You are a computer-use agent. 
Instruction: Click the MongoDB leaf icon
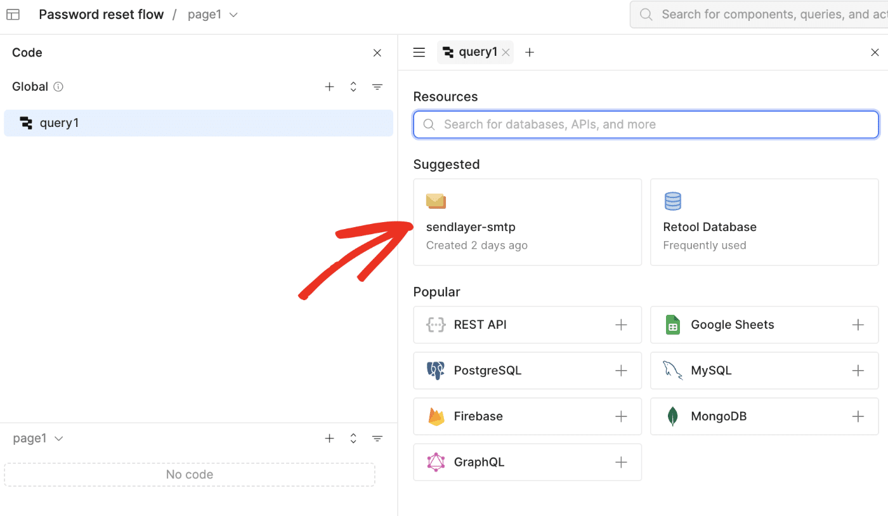click(673, 416)
